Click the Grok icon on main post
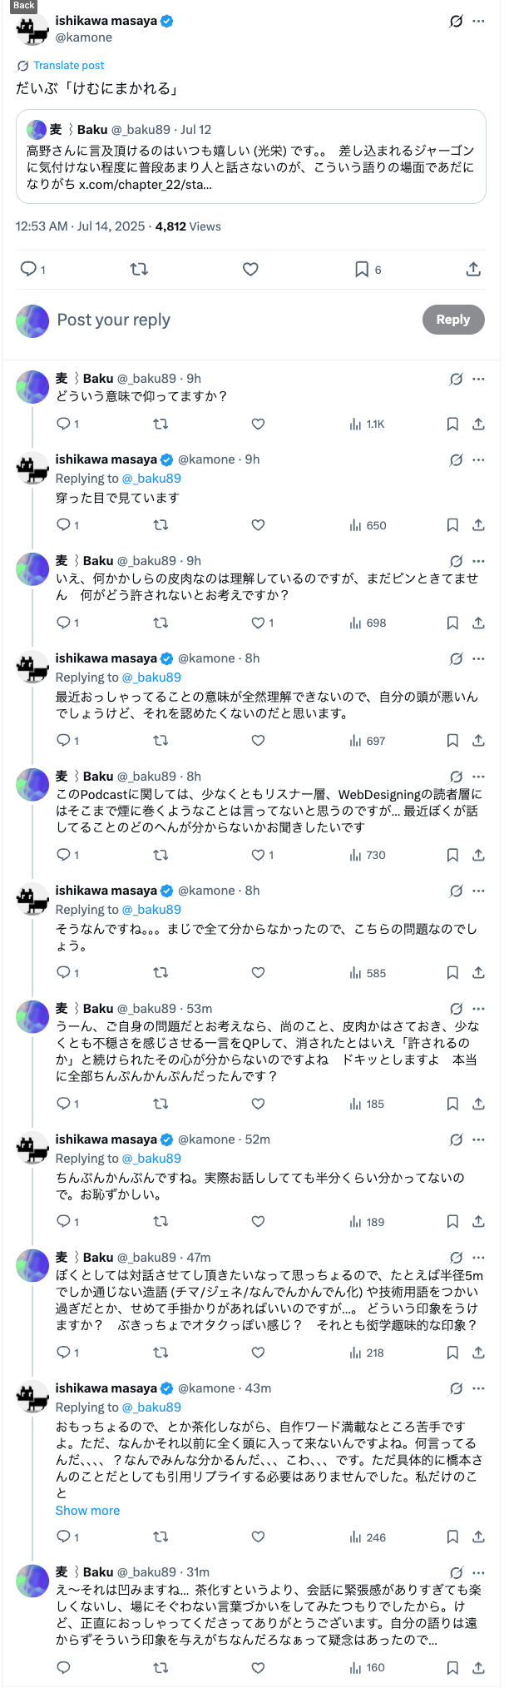The height and width of the screenshot is (1688, 509). (x=456, y=21)
